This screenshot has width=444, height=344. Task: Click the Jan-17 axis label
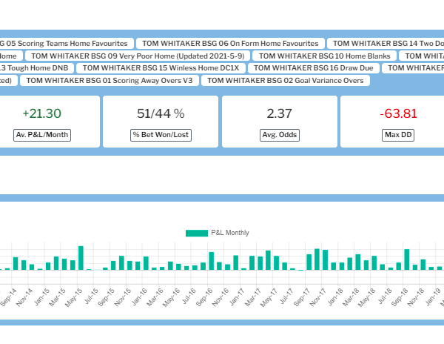pos(237,297)
